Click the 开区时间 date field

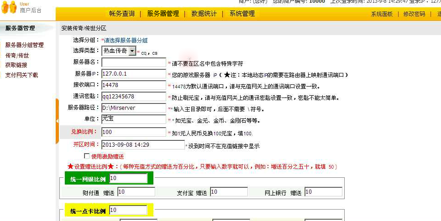pyautogui.click(x=143, y=145)
